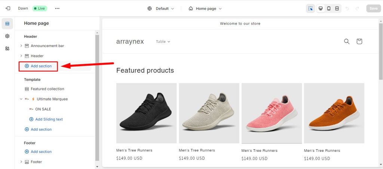Switch to mobile preview
Viewport: 383px width, 169px height.
point(329,9)
